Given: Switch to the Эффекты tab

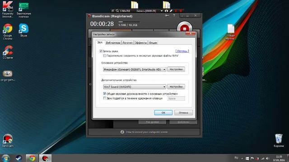Looking at the screenshot, I should point(141,43).
